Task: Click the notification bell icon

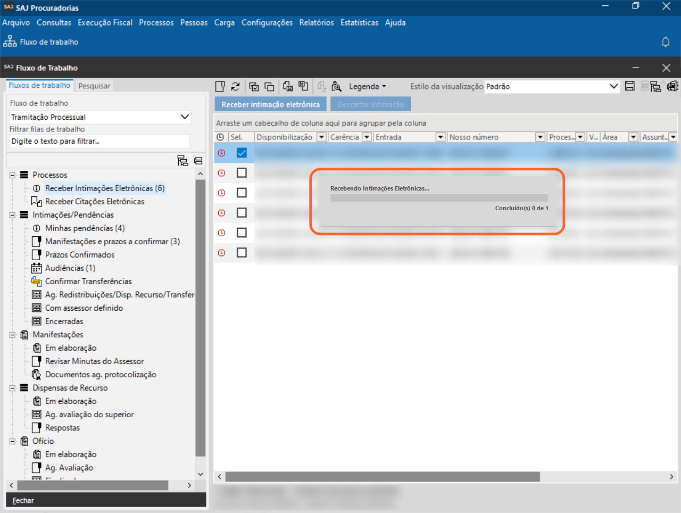Action: 665,42
